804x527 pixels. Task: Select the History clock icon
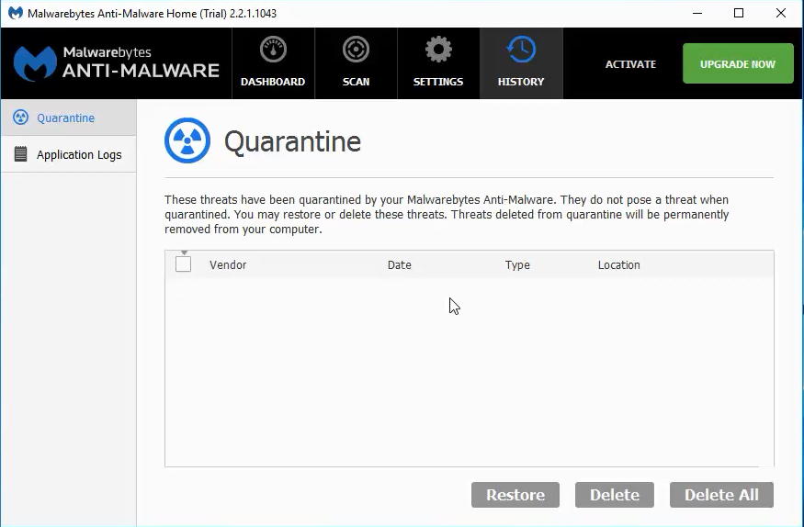click(x=521, y=50)
